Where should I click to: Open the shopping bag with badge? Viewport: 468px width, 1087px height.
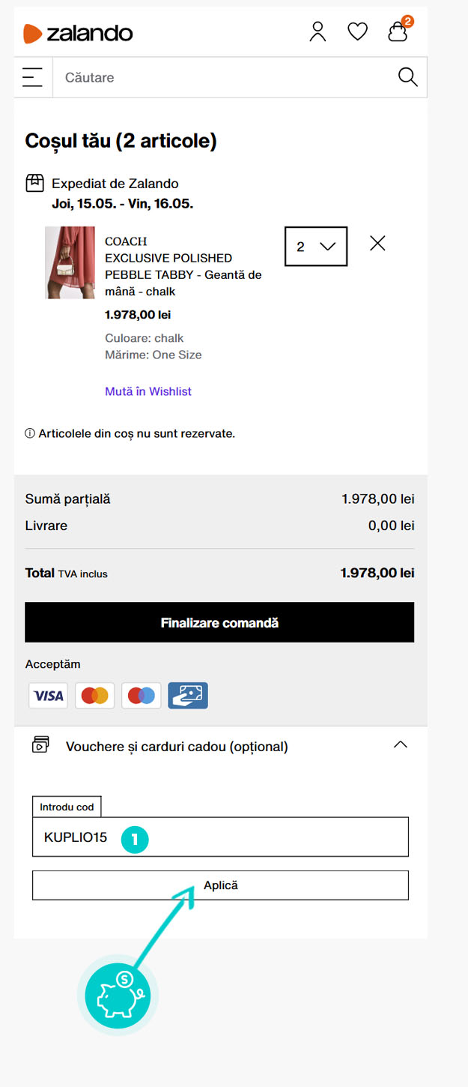click(399, 29)
